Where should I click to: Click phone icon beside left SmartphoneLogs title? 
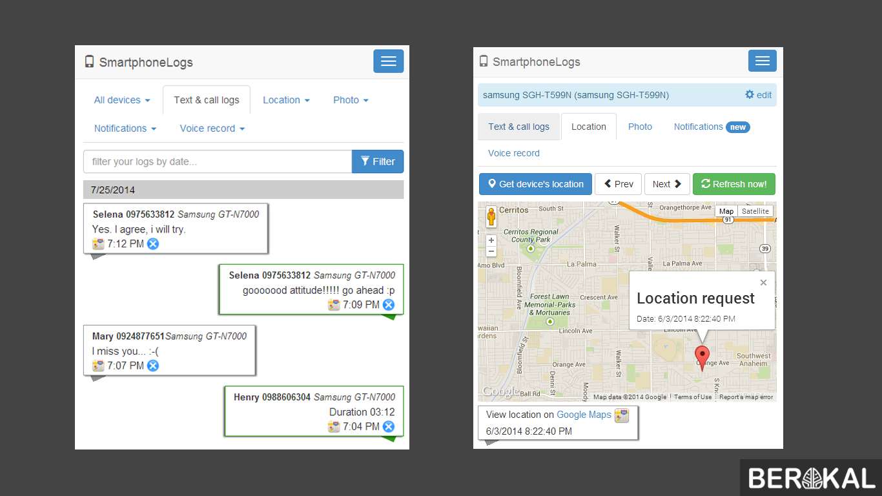click(x=89, y=62)
